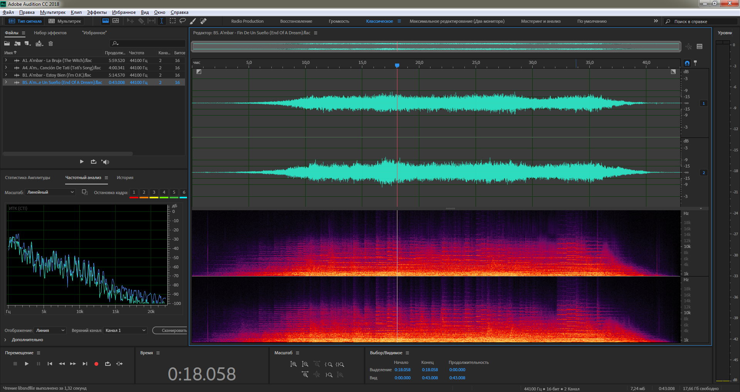Open the display type dropdown showing Линия
This screenshot has width=740, height=392.
click(50, 330)
